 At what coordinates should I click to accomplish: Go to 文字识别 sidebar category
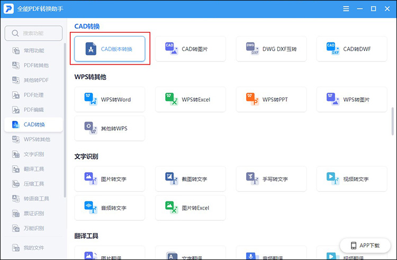pyautogui.click(x=33, y=154)
